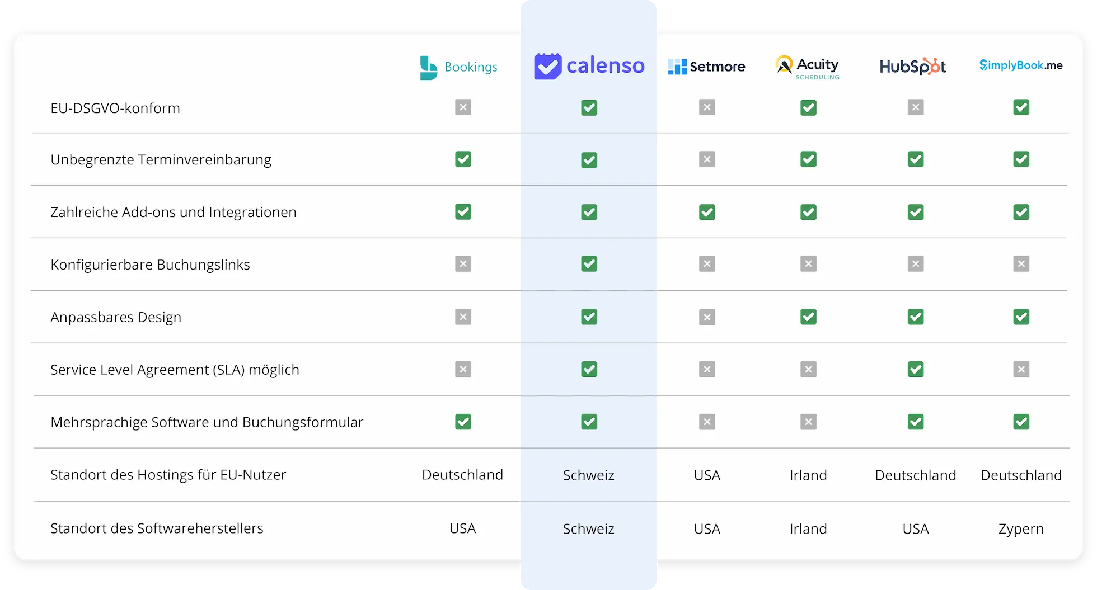Viewport: 1097px width, 590px height.
Task: Click the SimplyBook.me logo
Action: tap(1021, 65)
